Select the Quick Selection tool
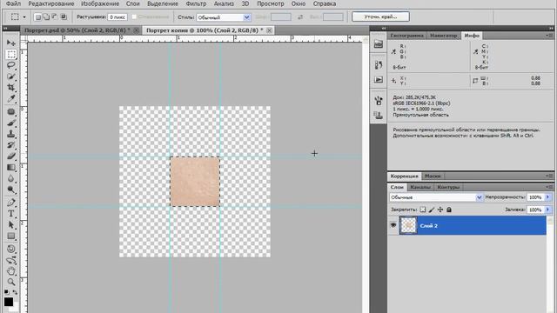Image resolution: width=557 pixels, height=313 pixels. pyautogui.click(x=11, y=77)
